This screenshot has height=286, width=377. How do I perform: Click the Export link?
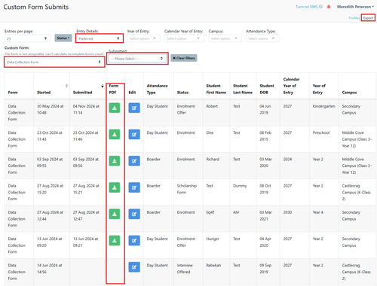[368, 18]
